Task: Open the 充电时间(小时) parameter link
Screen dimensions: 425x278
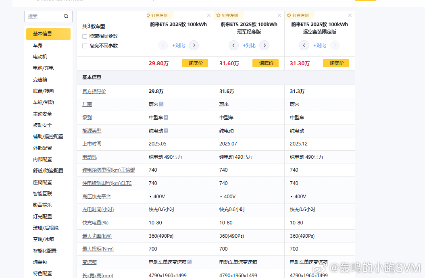Action: click(x=98, y=210)
